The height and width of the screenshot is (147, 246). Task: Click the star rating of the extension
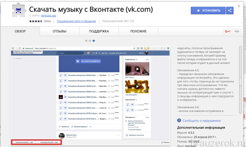(x=36, y=21)
